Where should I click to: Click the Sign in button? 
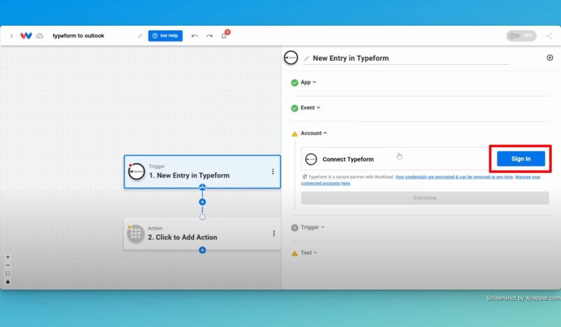point(520,159)
